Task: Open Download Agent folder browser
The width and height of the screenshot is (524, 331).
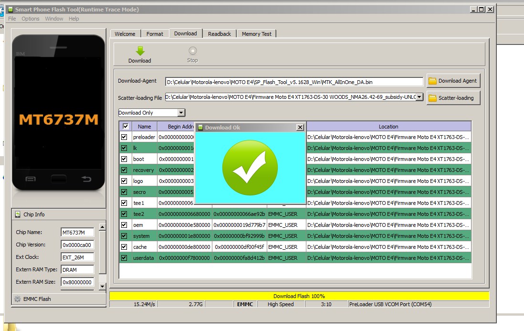Action: 453,81
